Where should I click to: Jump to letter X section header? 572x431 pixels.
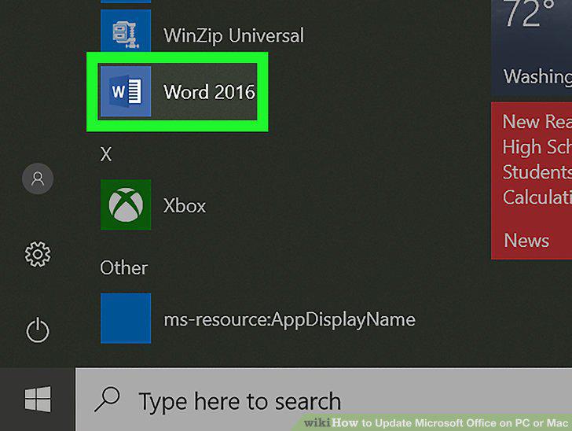[106, 154]
